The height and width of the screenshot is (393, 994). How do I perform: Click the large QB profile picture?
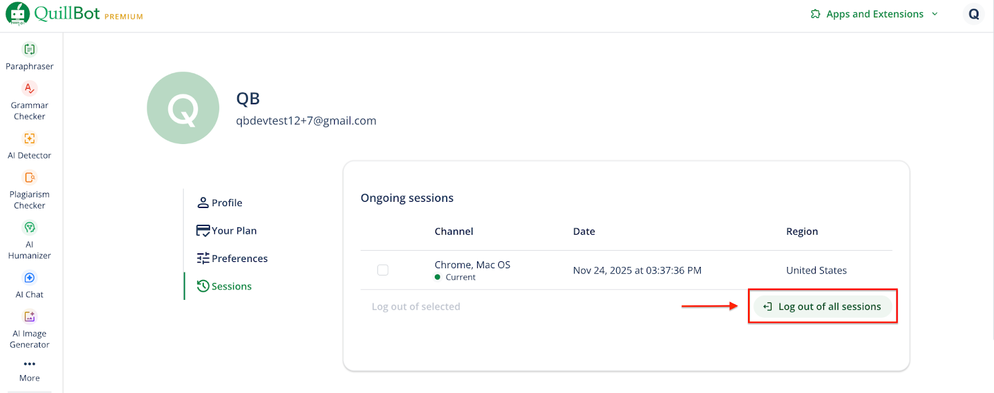tap(183, 108)
